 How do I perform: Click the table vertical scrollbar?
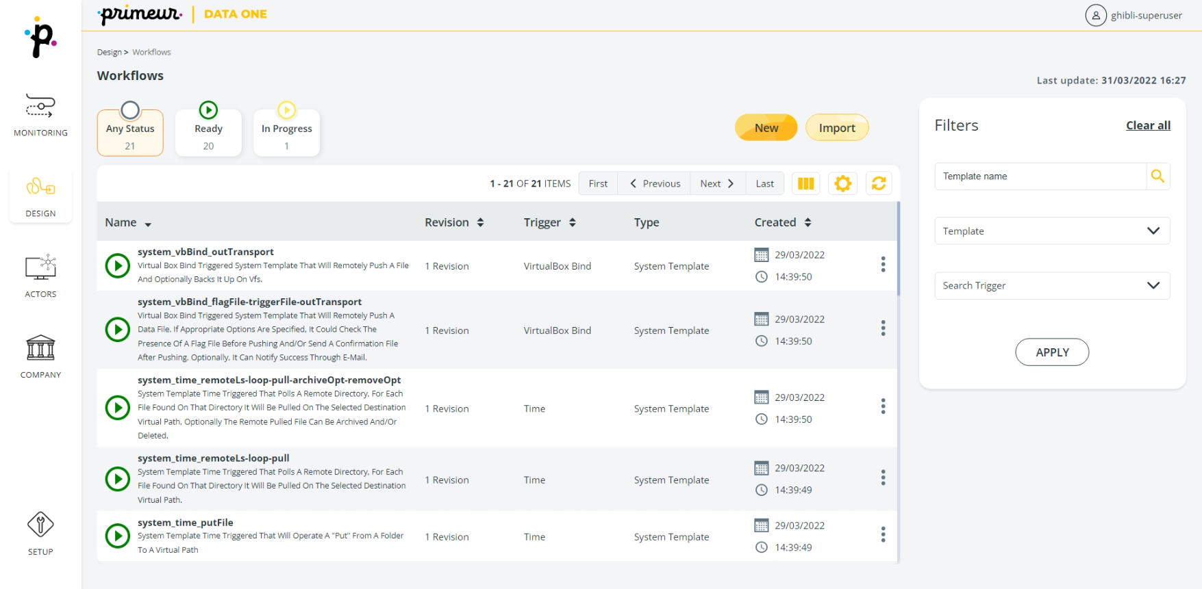pos(898,248)
